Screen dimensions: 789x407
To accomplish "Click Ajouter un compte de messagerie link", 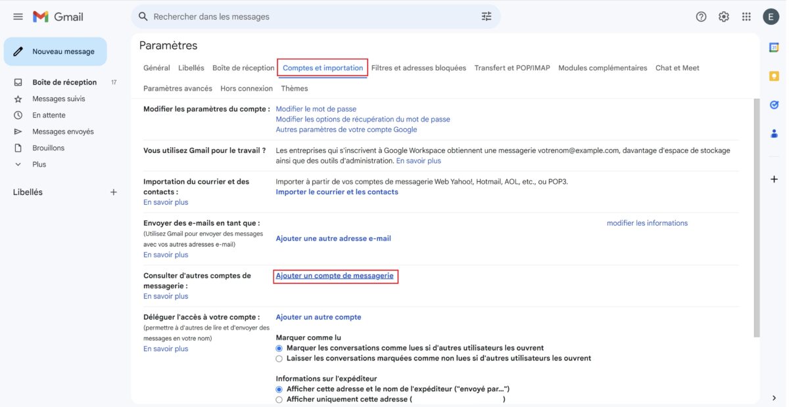I will tap(336, 276).
